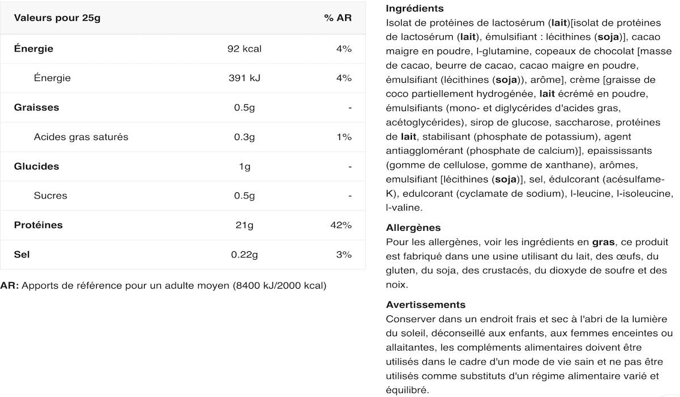Image resolution: width=680 pixels, height=397 pixels.
Task: Click the "% AR" column header
Action: [338, 18]
